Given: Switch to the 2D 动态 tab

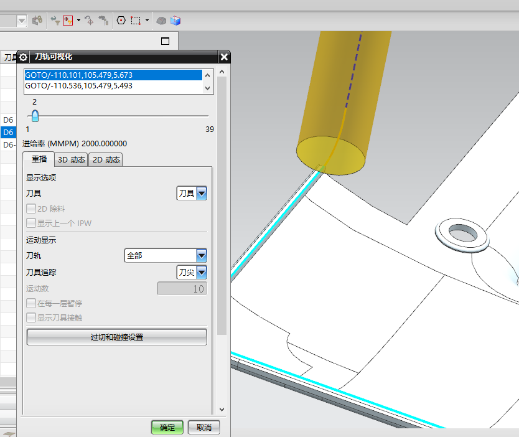Looking at the screenshot, I should (x=106, y=160).
